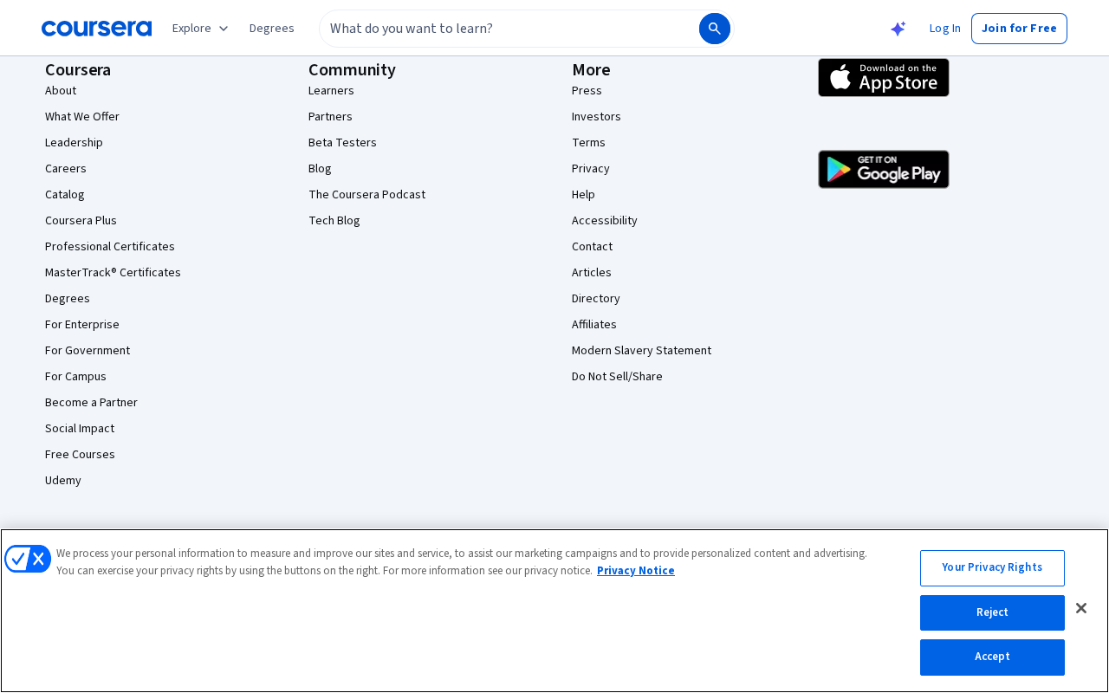Close the privacy banner with the X

[1081, 608]
